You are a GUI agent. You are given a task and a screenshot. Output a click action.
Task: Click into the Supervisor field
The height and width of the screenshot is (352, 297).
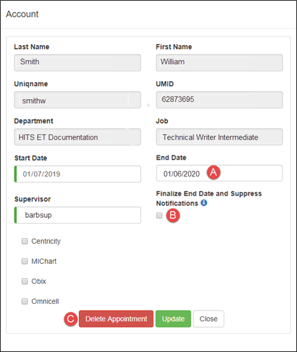tap(78, 215)
